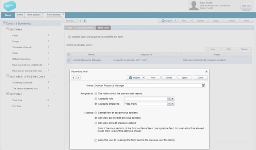The width and height of the screenshot is (256, 150).
Task: Select End Date tree item
Action: click(x=17, y=106)
